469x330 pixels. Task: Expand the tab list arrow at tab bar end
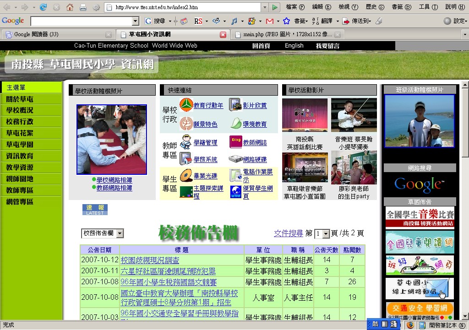[465, 35]
